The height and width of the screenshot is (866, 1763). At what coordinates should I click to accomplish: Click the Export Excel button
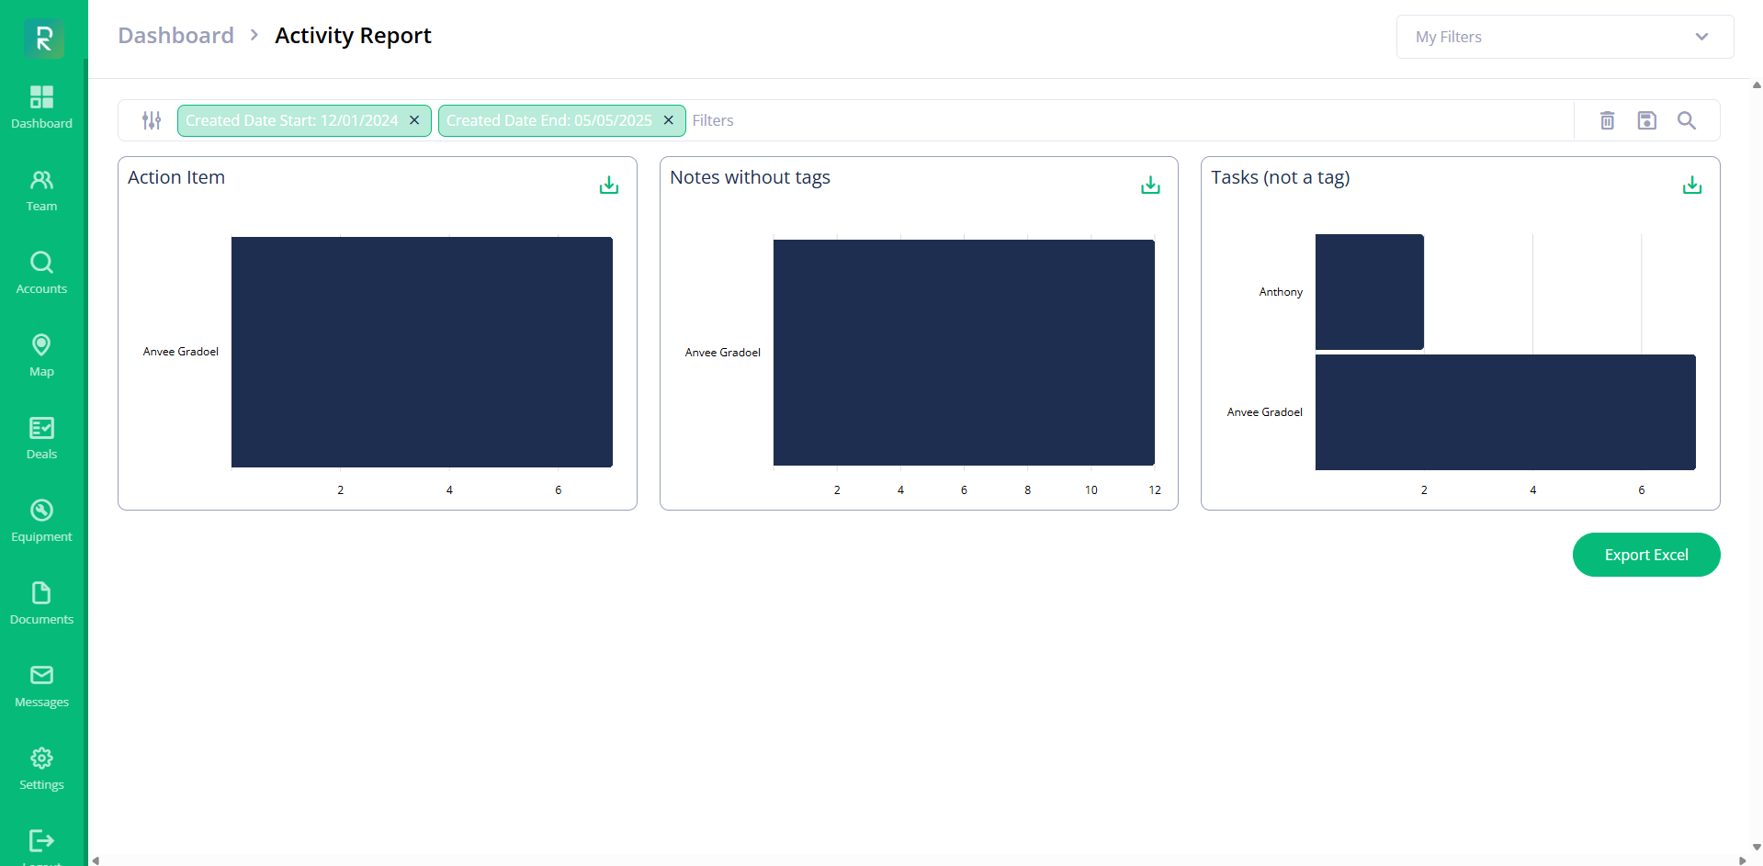(x=1646, y=555)
